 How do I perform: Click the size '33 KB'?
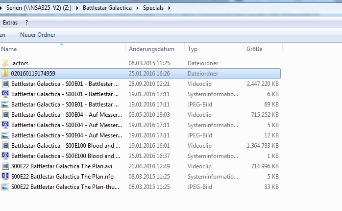point(271,187)
